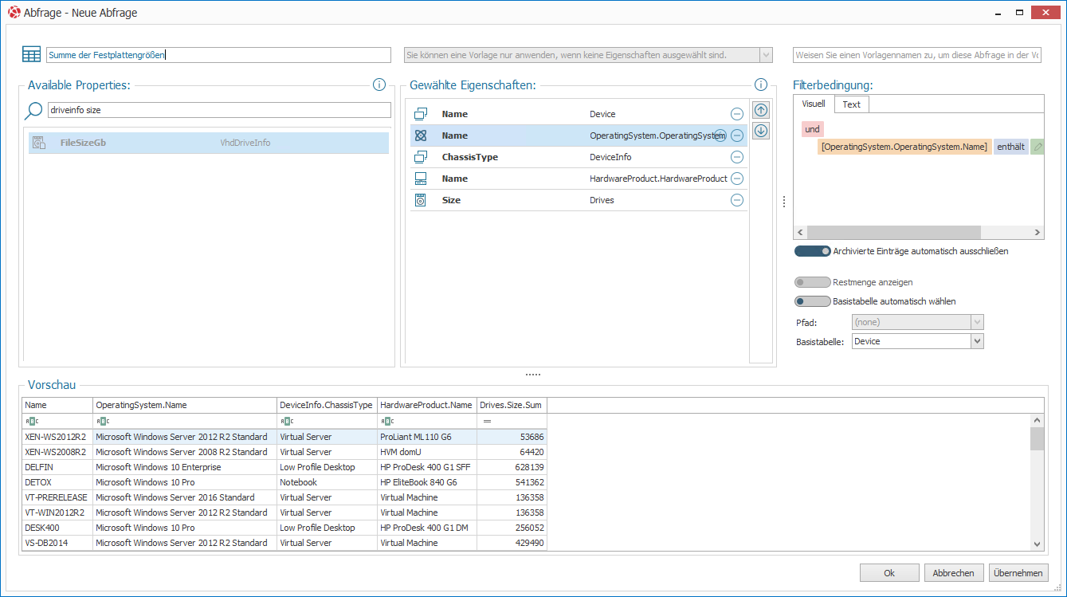Image resolution: width=1067 pixels, height=597 pixels.
Task: Click the magnifier search icon in Available Properties
Action: 34,110
